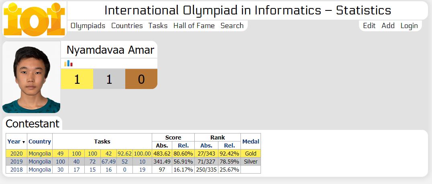
Task: Click the Edit link
Action: point(369,26)
